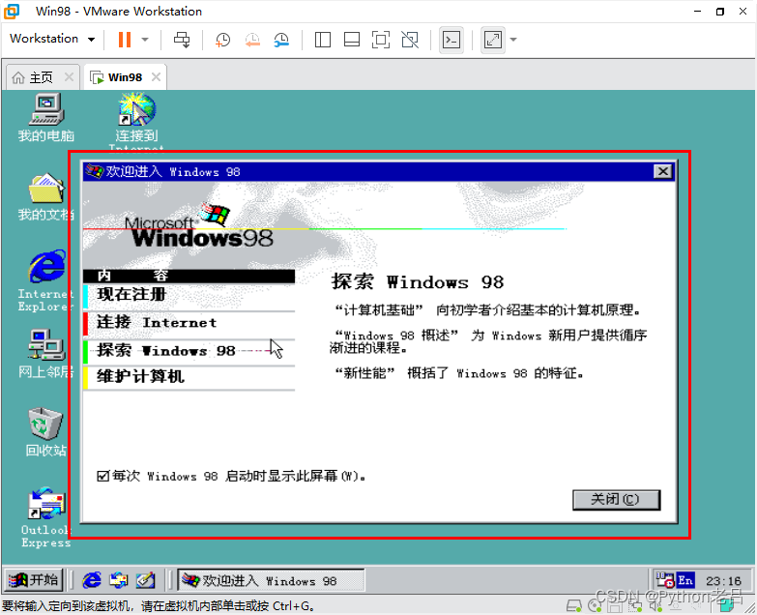
Task: Toggle the library sidebar panel icon
Action: tap(323, 40)
